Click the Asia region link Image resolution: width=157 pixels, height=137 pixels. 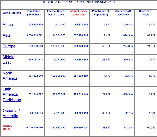[6, 35]
